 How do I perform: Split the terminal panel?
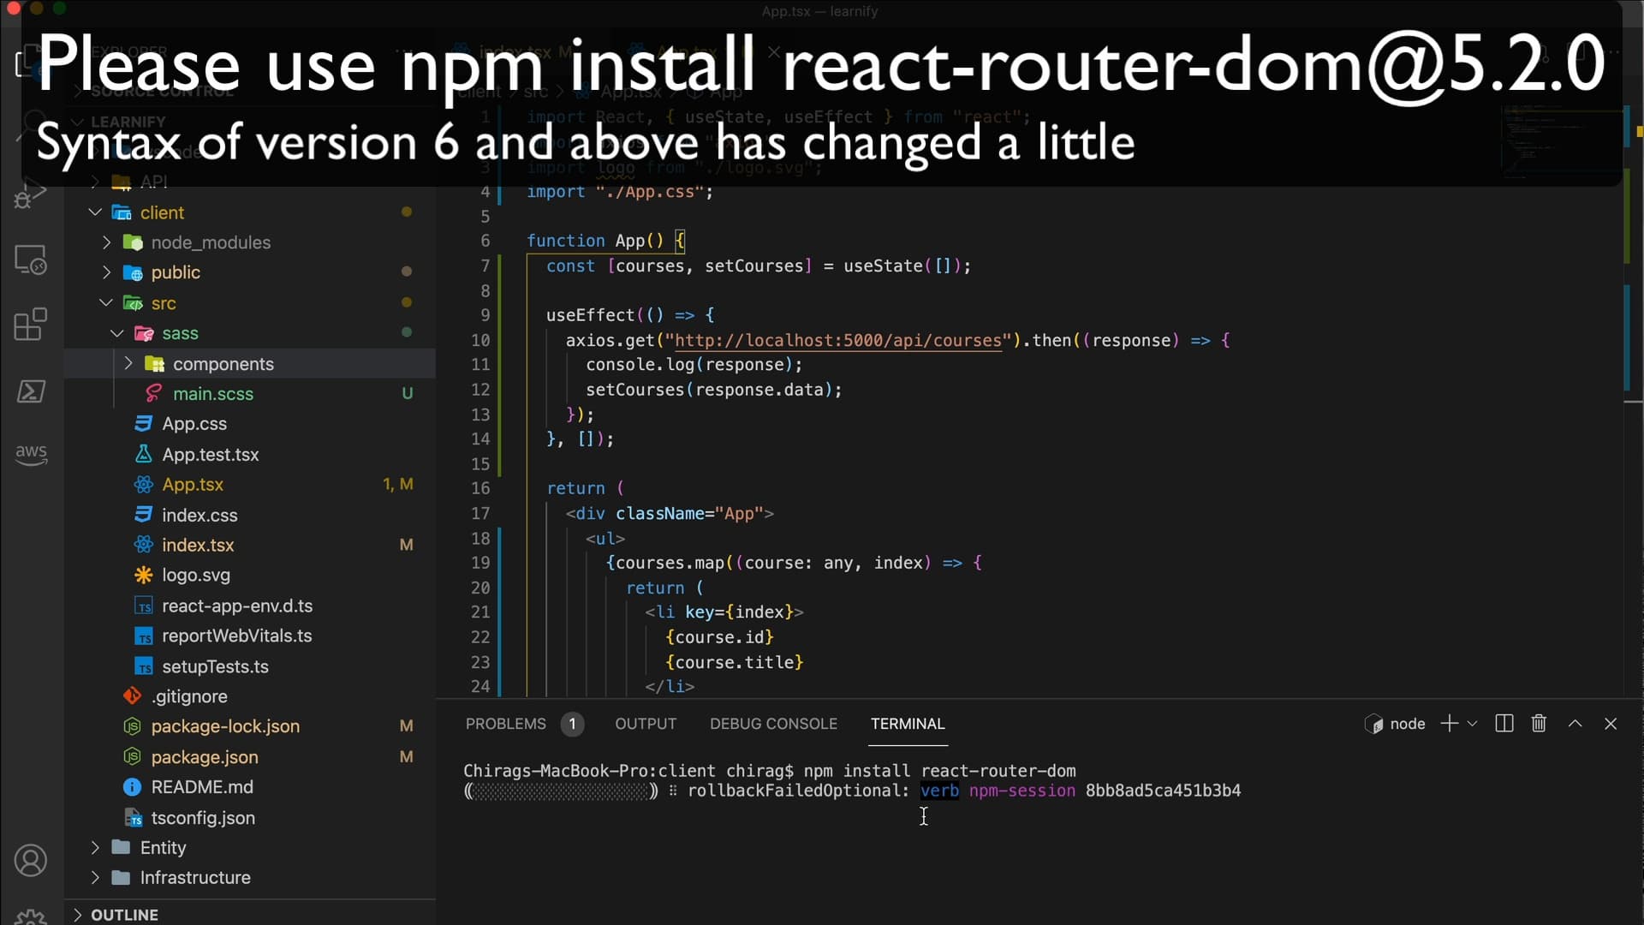1504,724
